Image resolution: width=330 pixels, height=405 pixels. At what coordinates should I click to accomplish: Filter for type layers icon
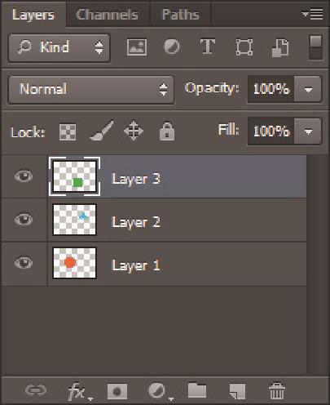tap(208, 47)
